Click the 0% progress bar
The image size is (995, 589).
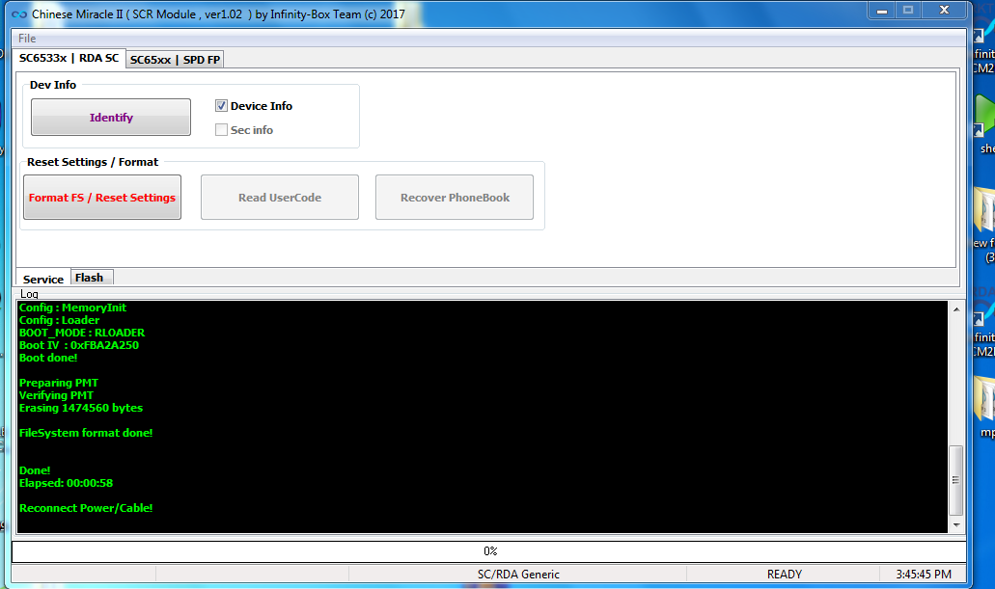click(489, 551)
